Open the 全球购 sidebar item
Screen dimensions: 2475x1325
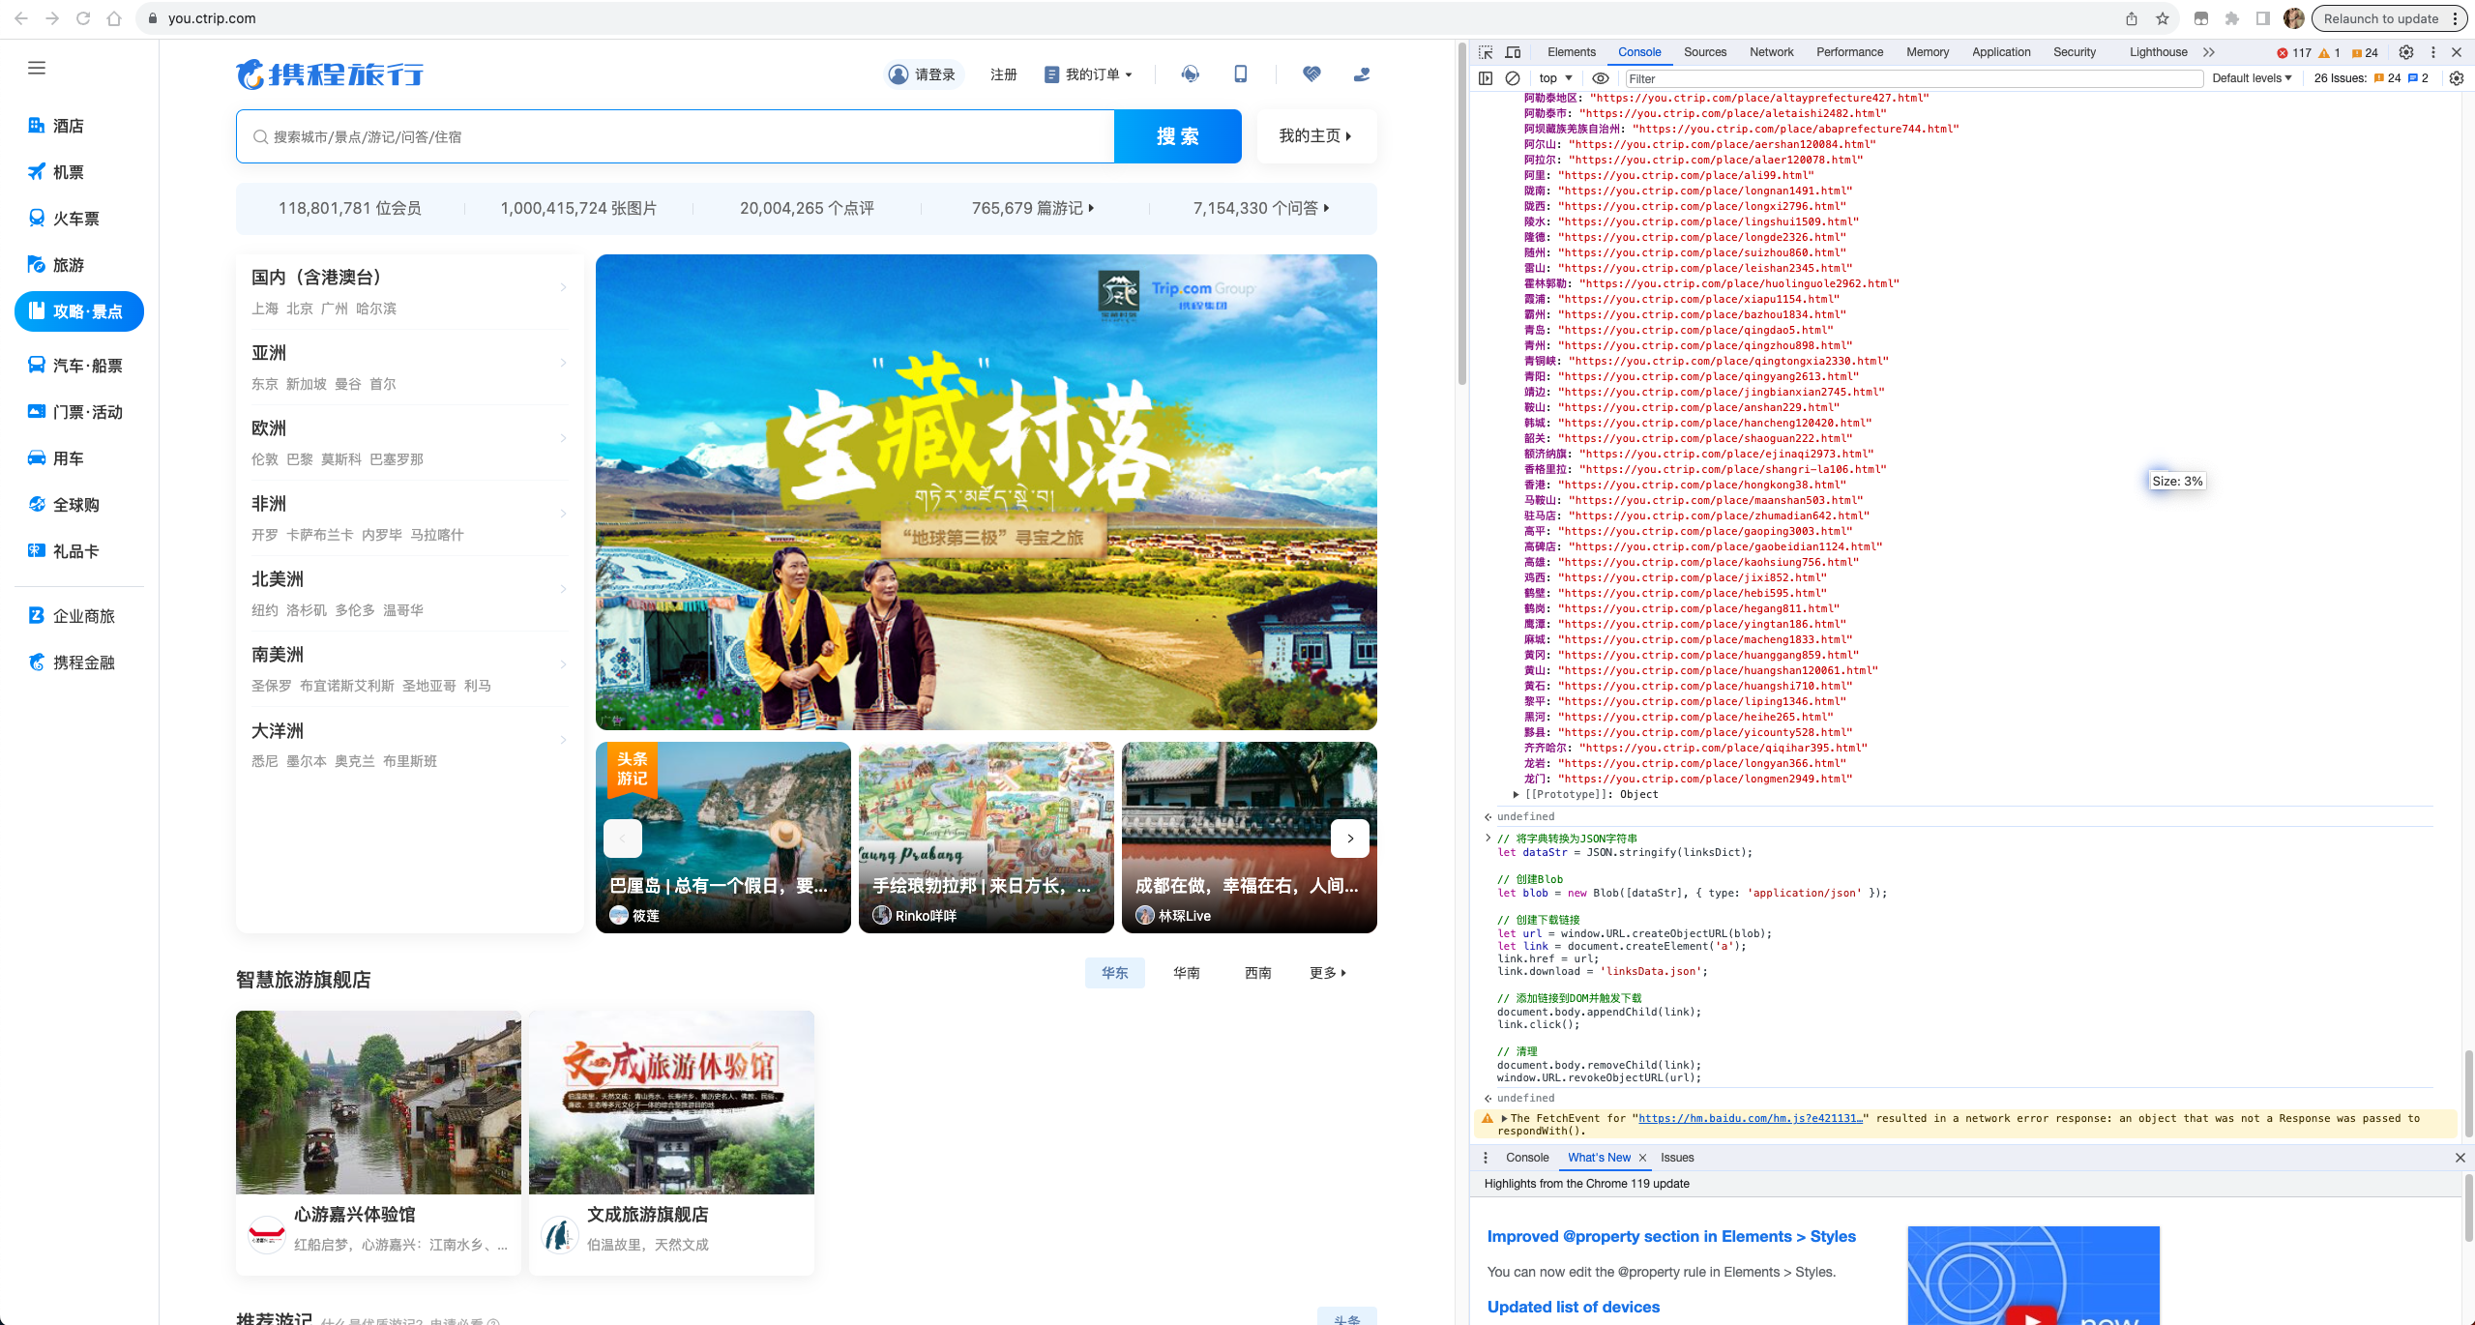click(x=64, y=505)
